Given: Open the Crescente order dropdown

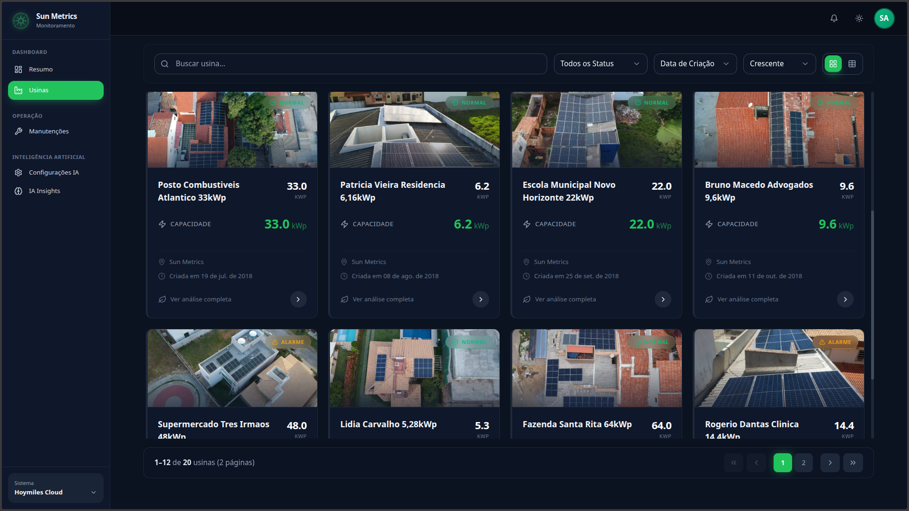Looking at the screenshot, I should (x=779, y=64).
